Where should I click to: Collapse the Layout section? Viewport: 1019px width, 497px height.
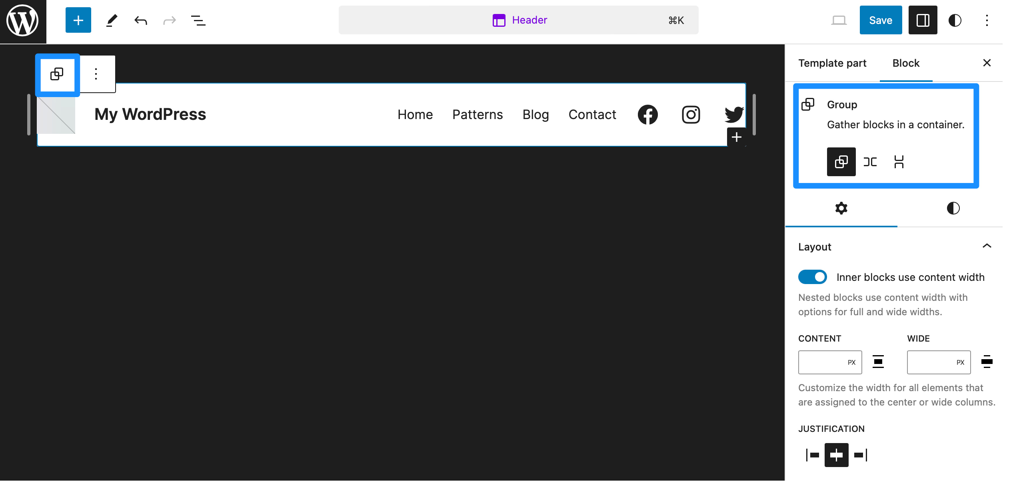[987, 245]
